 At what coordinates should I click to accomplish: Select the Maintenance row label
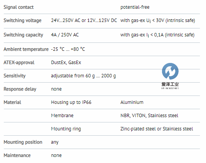[17, 155]
